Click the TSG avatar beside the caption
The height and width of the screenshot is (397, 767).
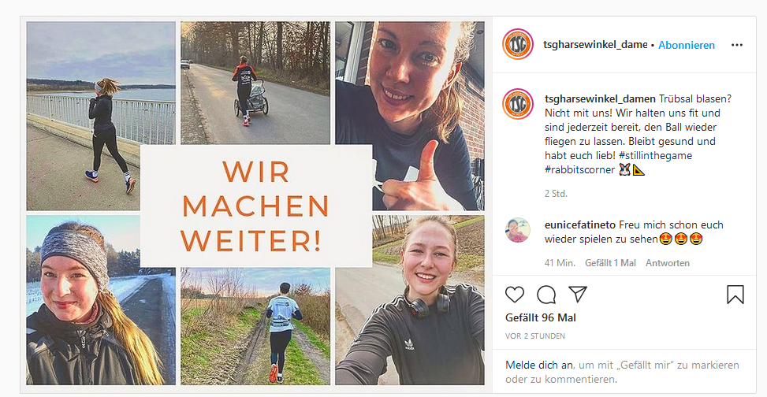[x=518, y=104]
